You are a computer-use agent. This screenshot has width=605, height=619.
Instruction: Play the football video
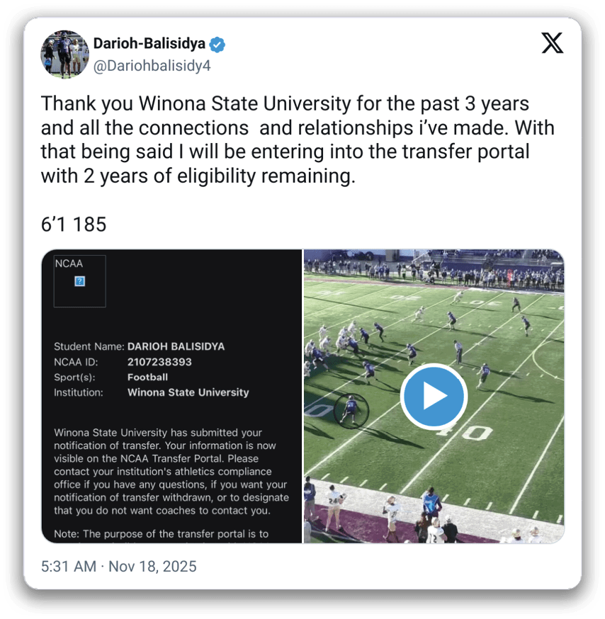[434, 397]
